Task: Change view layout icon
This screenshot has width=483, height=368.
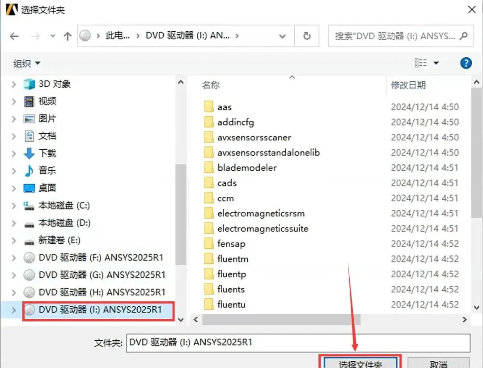Action: 420,63
